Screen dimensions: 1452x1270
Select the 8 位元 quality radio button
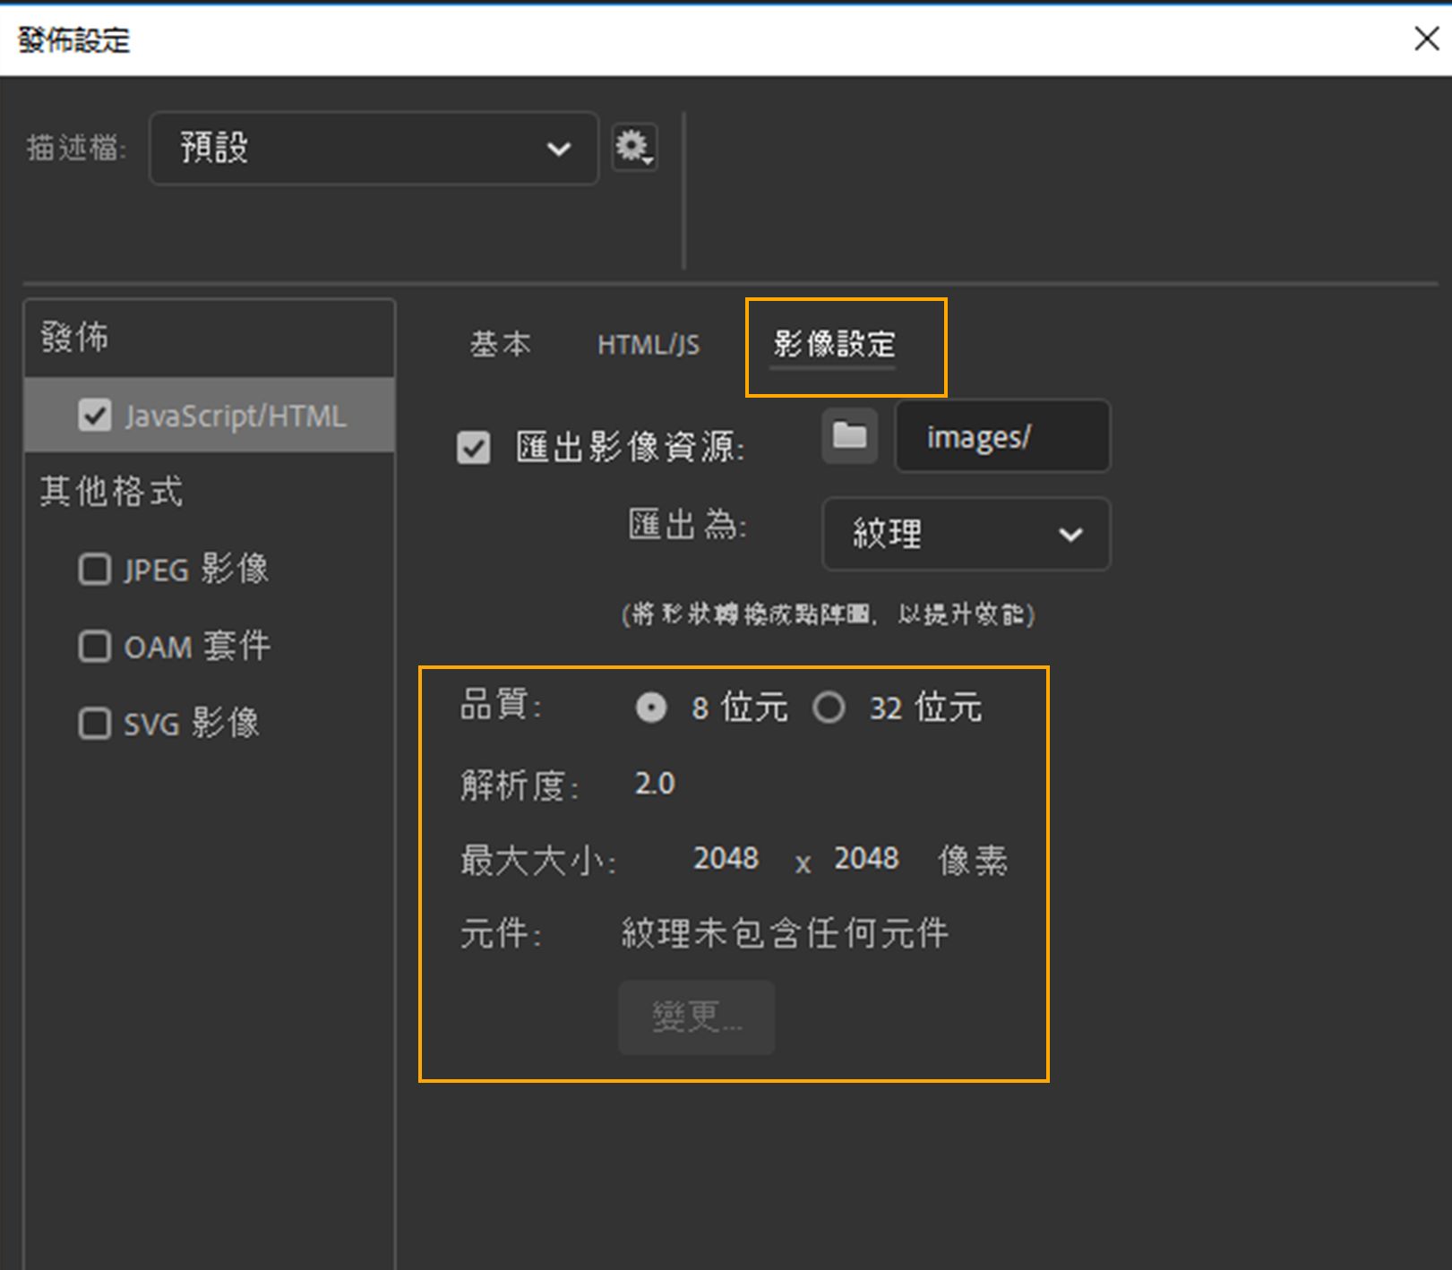[652, 707]
